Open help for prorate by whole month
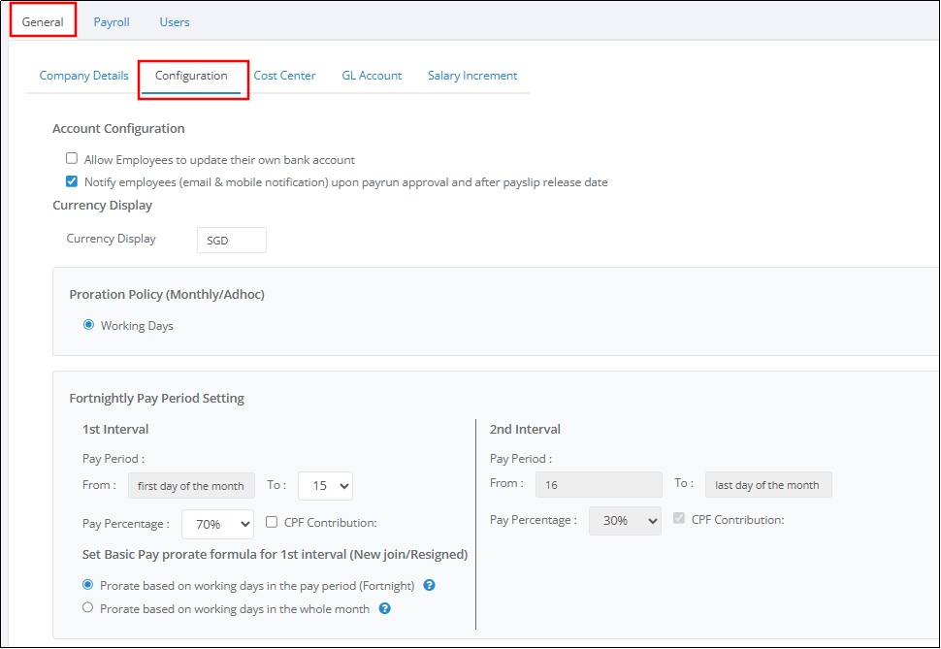 [385, 608]
